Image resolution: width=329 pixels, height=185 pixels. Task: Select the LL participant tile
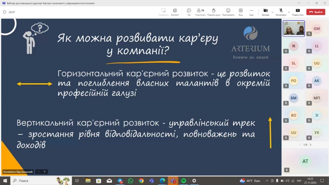[x=317, y=46]
